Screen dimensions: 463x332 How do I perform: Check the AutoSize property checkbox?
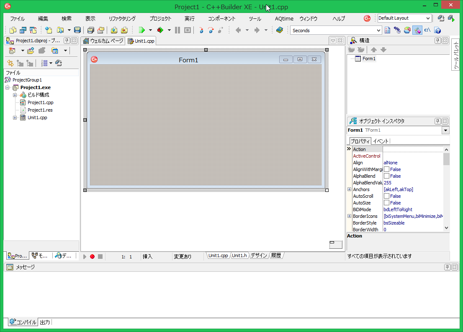[386, 203]
